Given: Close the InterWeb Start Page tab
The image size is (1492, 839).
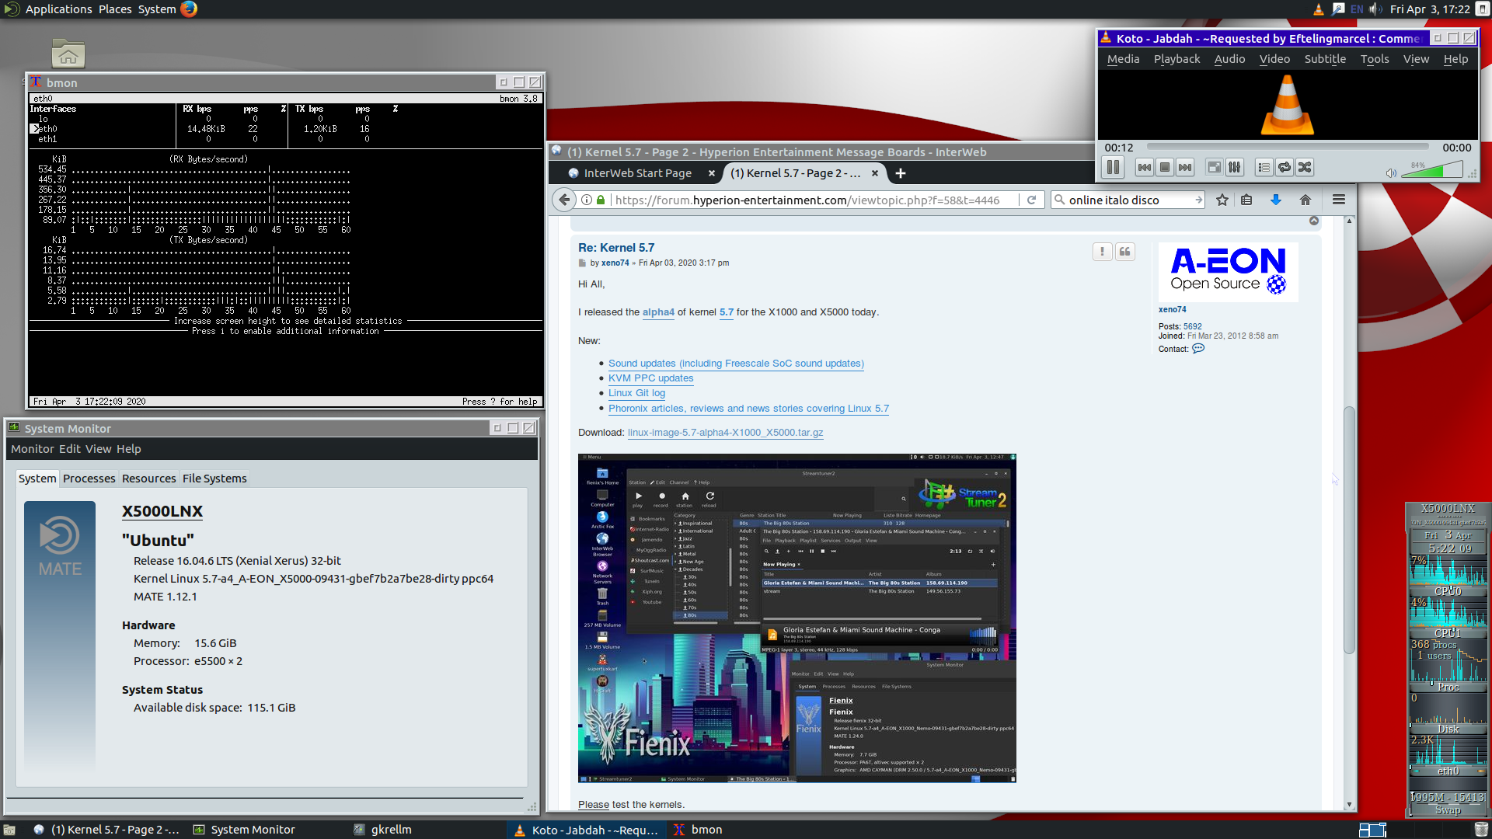Looking at the screenshot, I should (x=711, y=173).
